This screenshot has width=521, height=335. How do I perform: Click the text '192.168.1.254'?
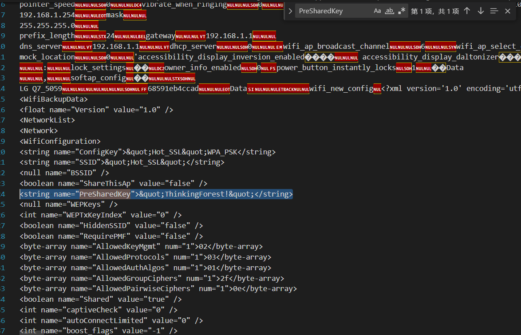(47, 15)
